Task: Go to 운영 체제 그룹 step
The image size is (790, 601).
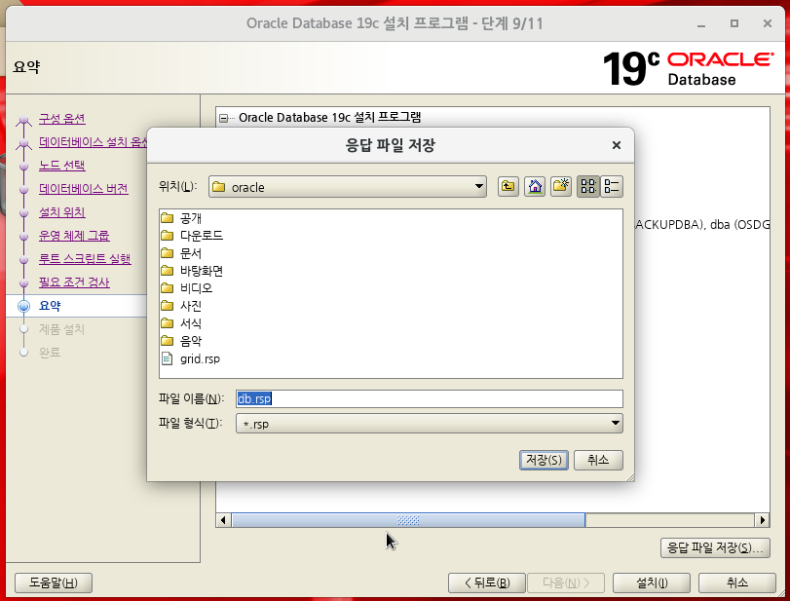Action: point(74,236)
